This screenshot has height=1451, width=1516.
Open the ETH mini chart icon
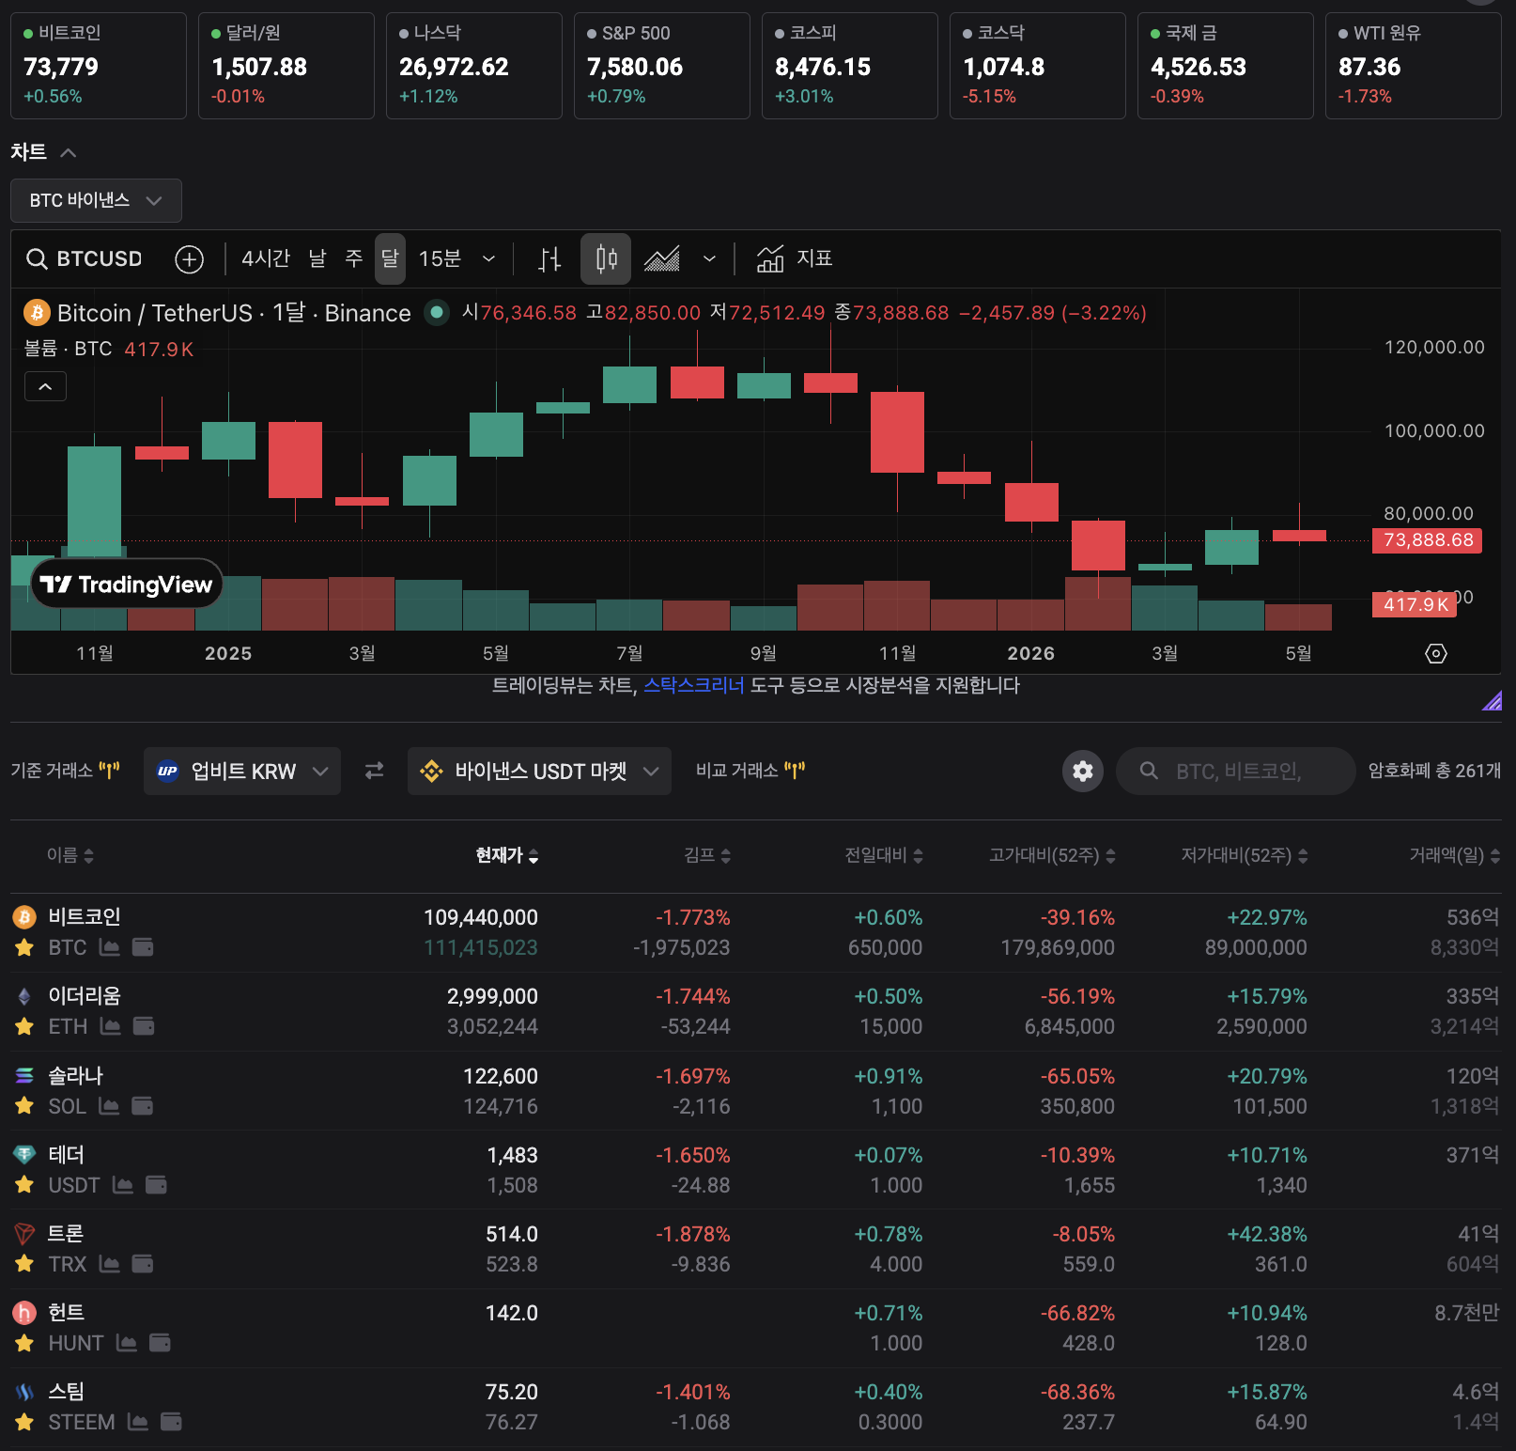[x=110, y=1026]
